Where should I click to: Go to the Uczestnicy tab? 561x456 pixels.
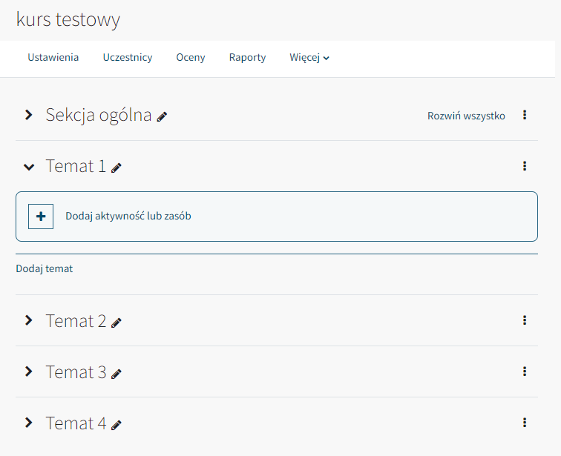pyautogui.click(x=128, y=58)
